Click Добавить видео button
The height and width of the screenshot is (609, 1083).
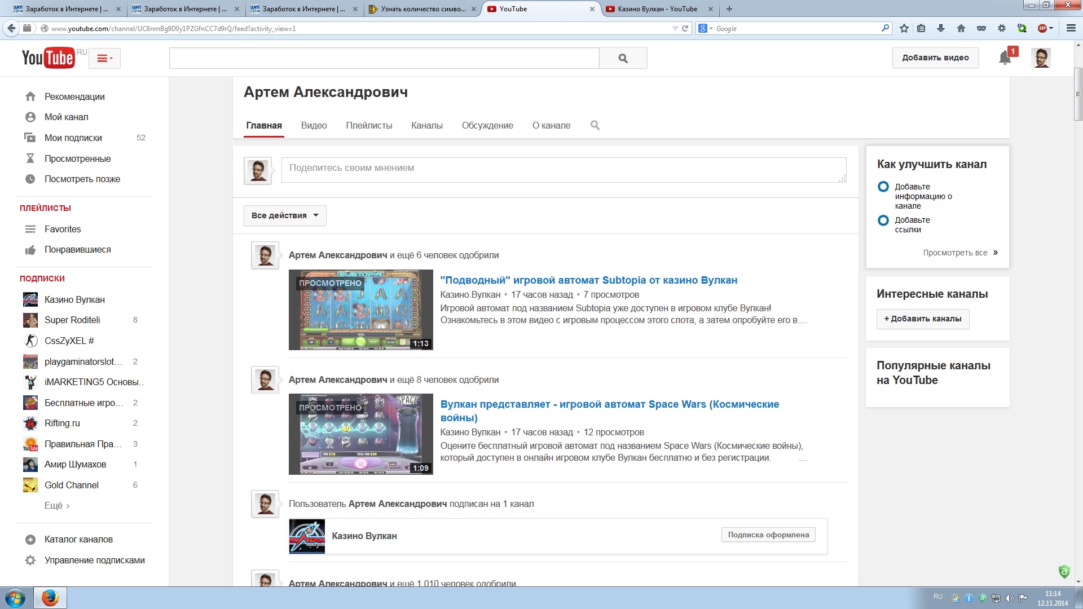tap(935, 58)
